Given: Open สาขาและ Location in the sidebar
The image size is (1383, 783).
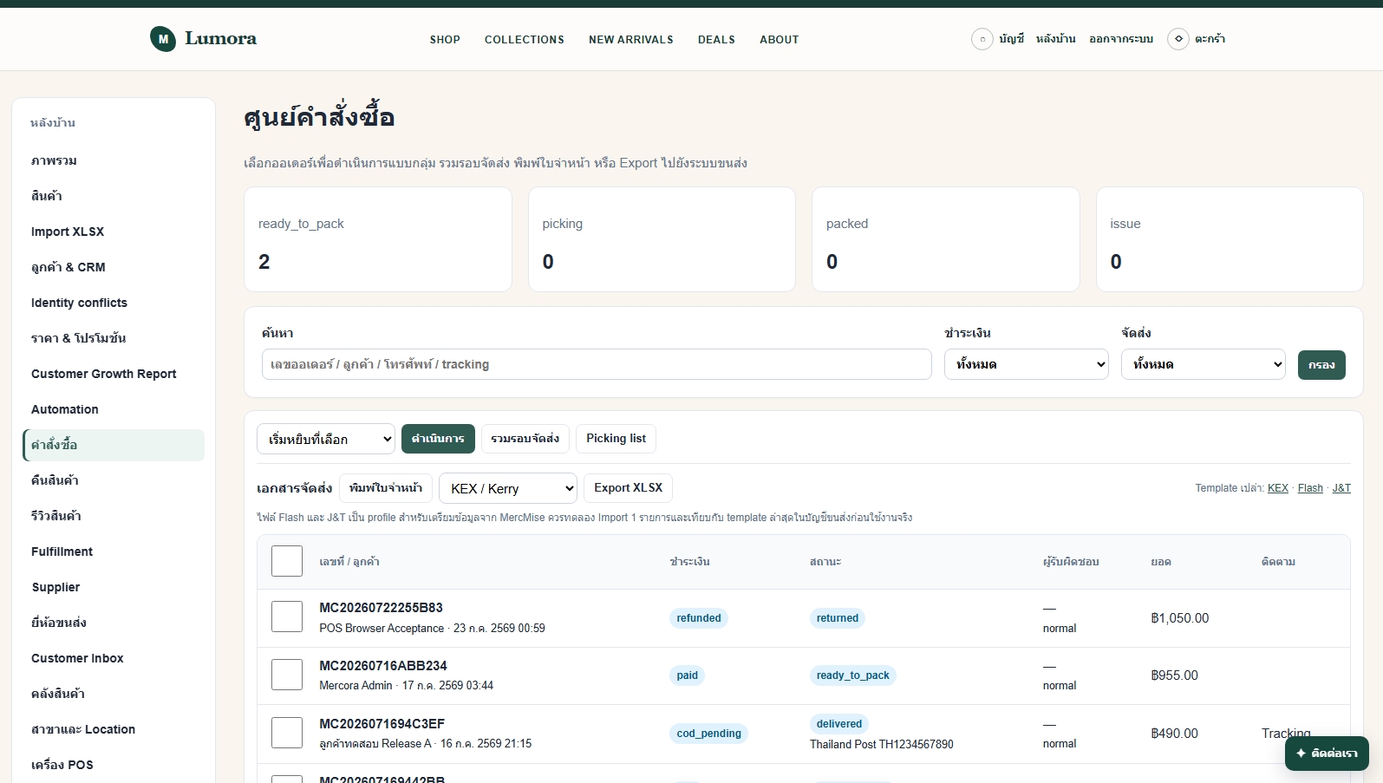Looking at the screenshot, I should click(x=114, y=729).
